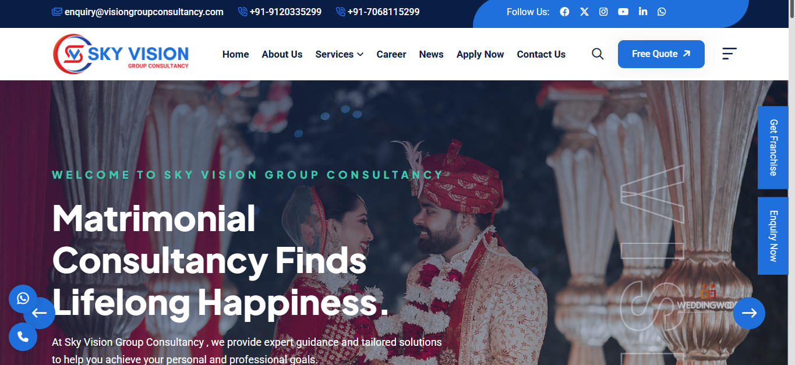Screen dimensions: 795x365
Task: Visit the X (Twitter) profile icon
Action: pyautogui.click(x=584, y=12)
